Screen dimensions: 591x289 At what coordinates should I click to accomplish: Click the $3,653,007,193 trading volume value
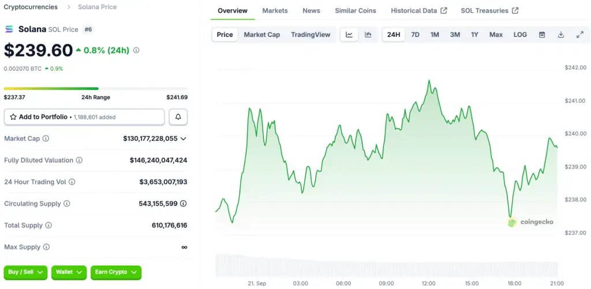point(163,182)
